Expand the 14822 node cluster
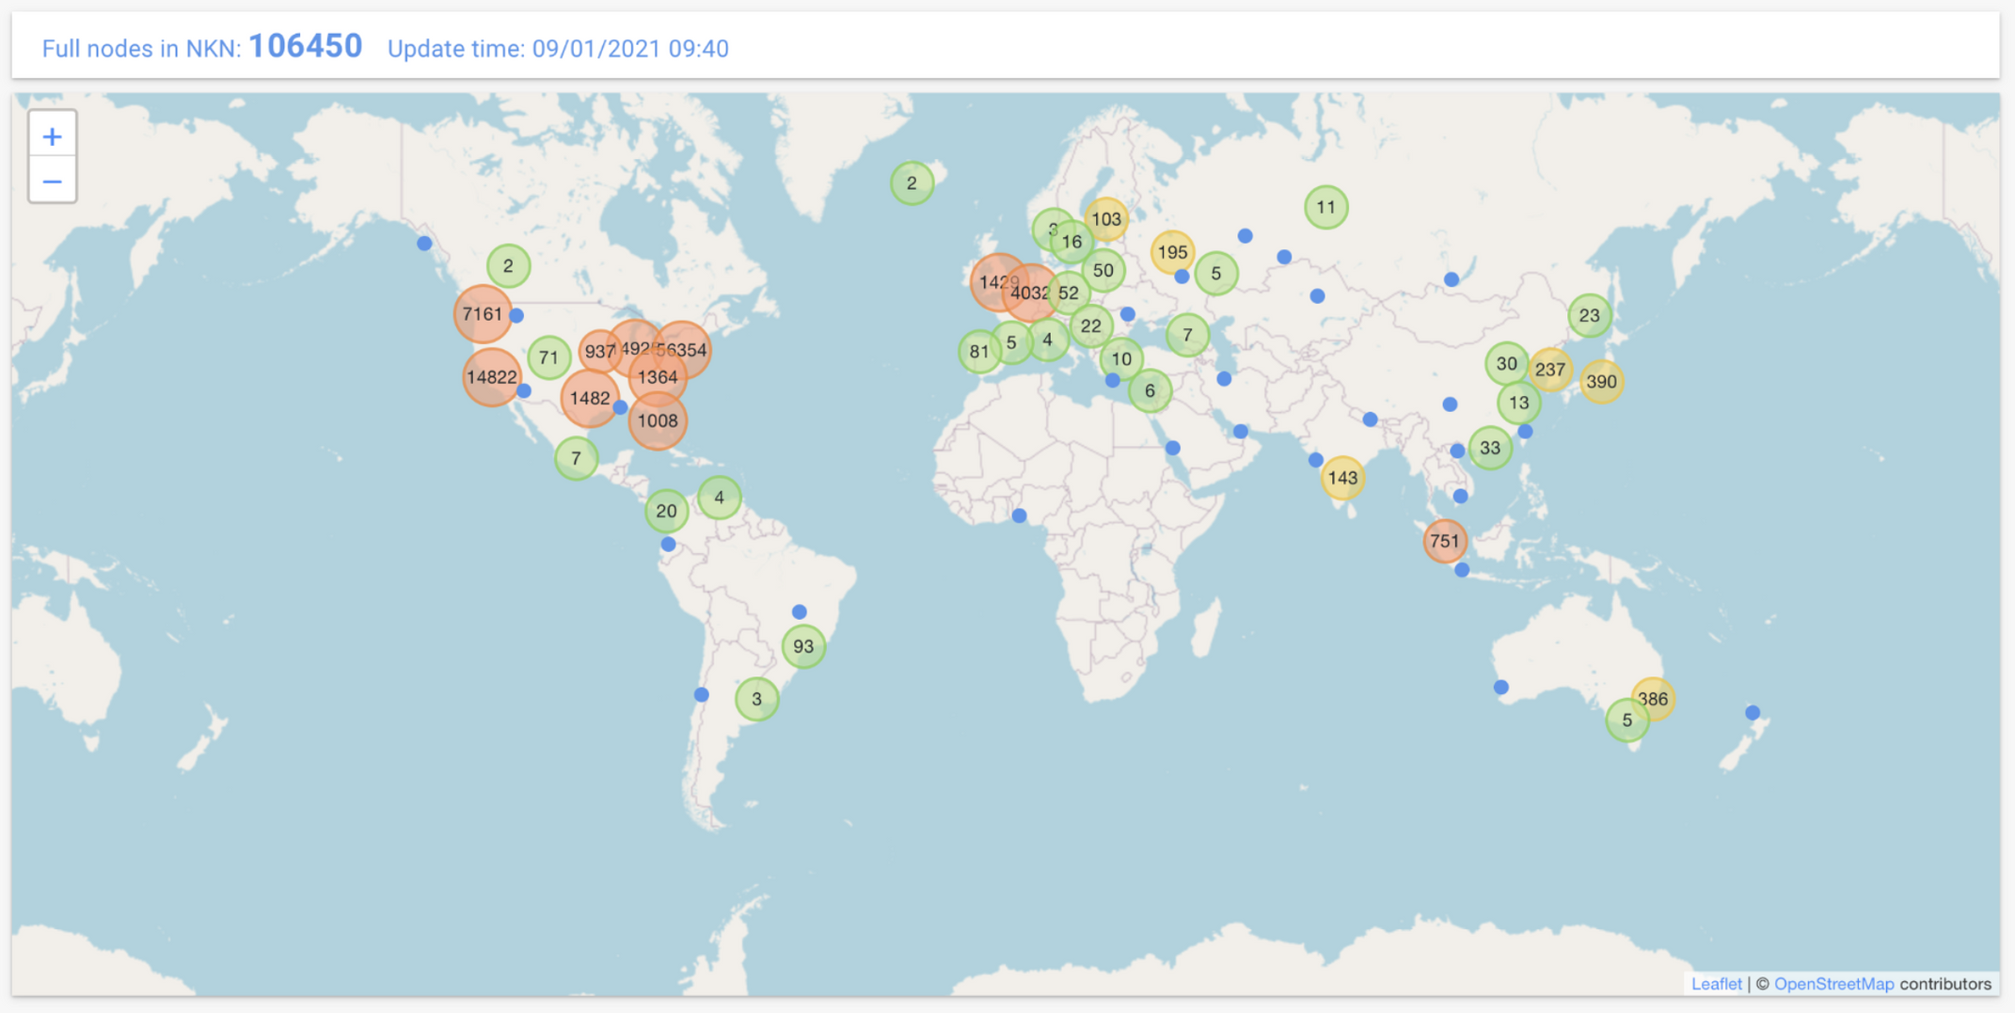The image size is (2015, 1013). (491, 377)
